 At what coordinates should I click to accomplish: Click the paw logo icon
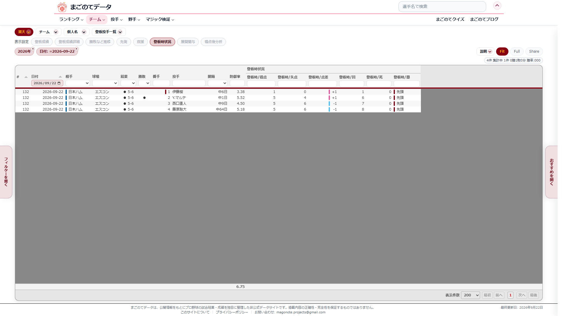coord(62,7)
